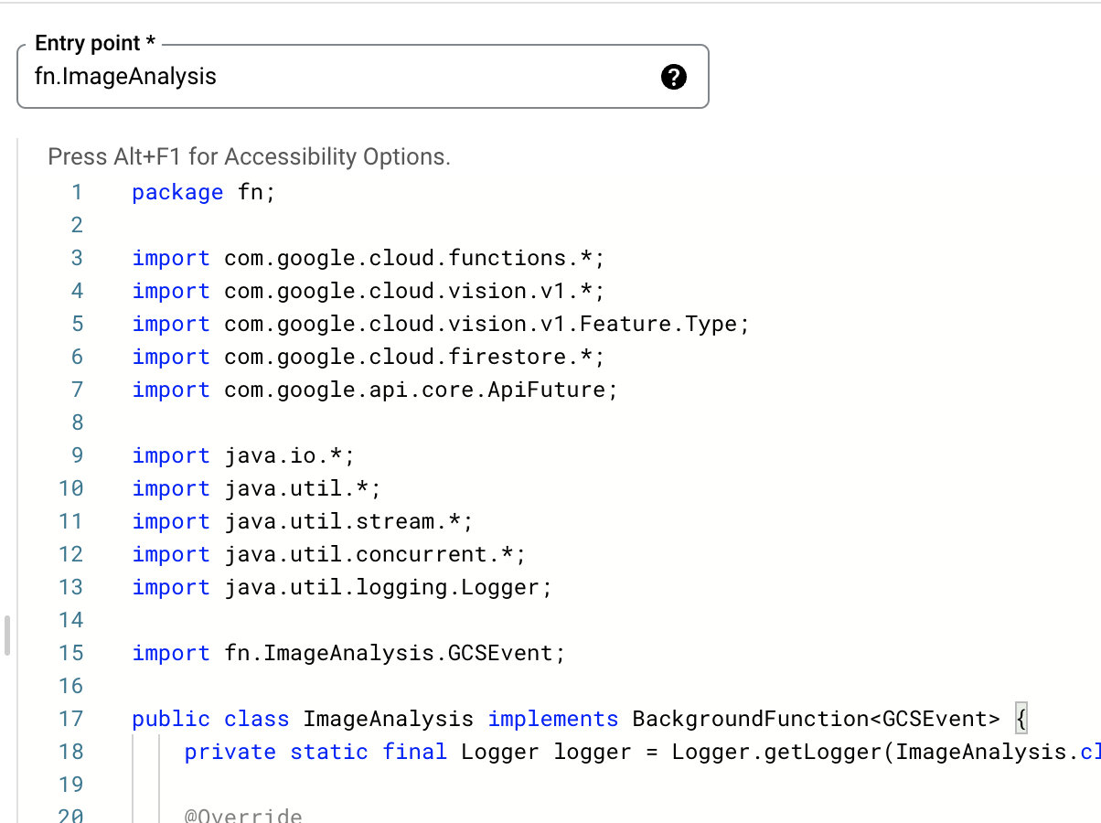Click the com.google.cloud.firestore import line
This screenshot has height=823, width=1101.
(368, 357)
